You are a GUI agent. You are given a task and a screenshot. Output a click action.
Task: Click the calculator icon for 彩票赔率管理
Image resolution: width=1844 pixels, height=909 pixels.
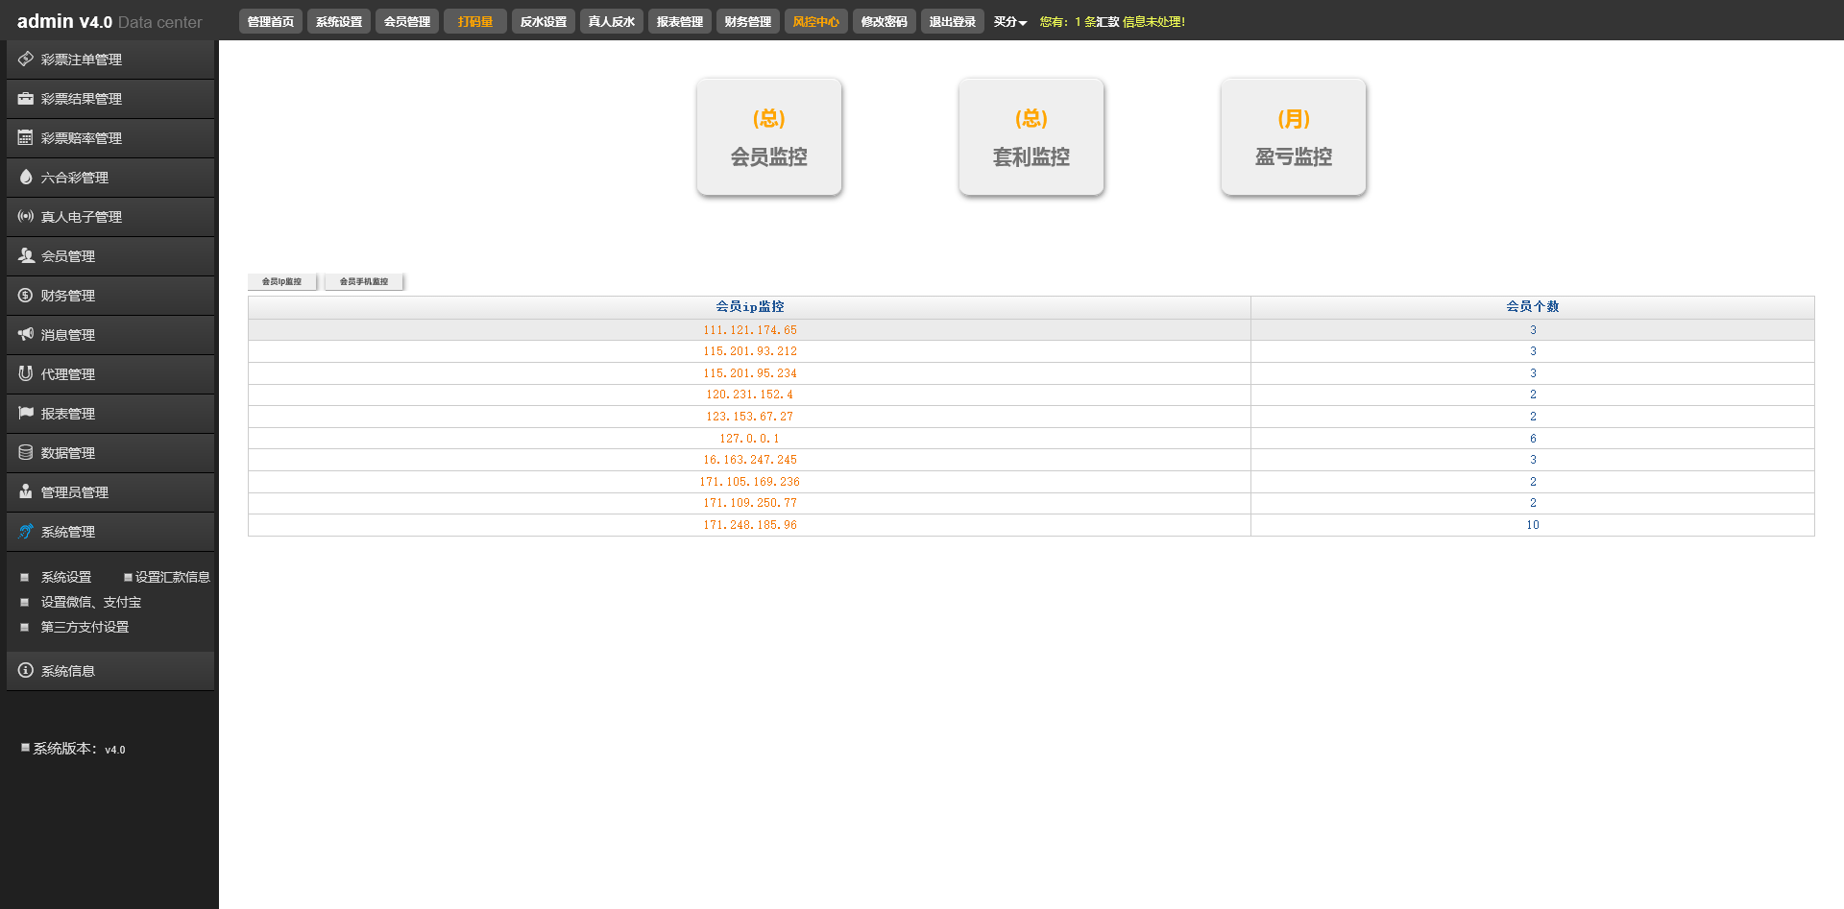[x=26, y=138]
